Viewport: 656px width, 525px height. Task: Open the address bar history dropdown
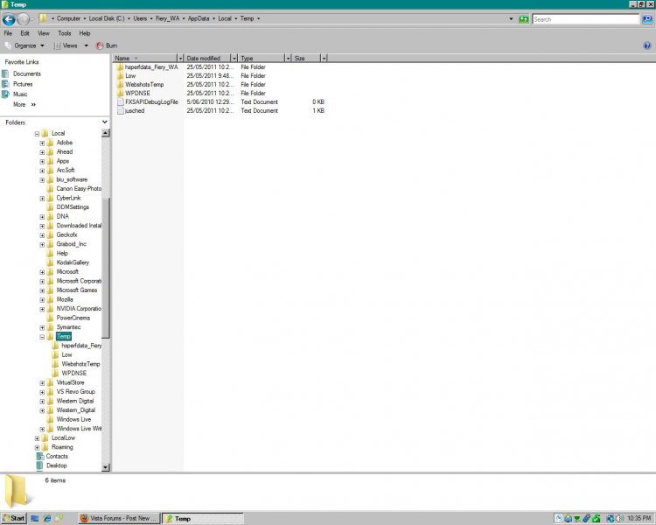[511, 19]
